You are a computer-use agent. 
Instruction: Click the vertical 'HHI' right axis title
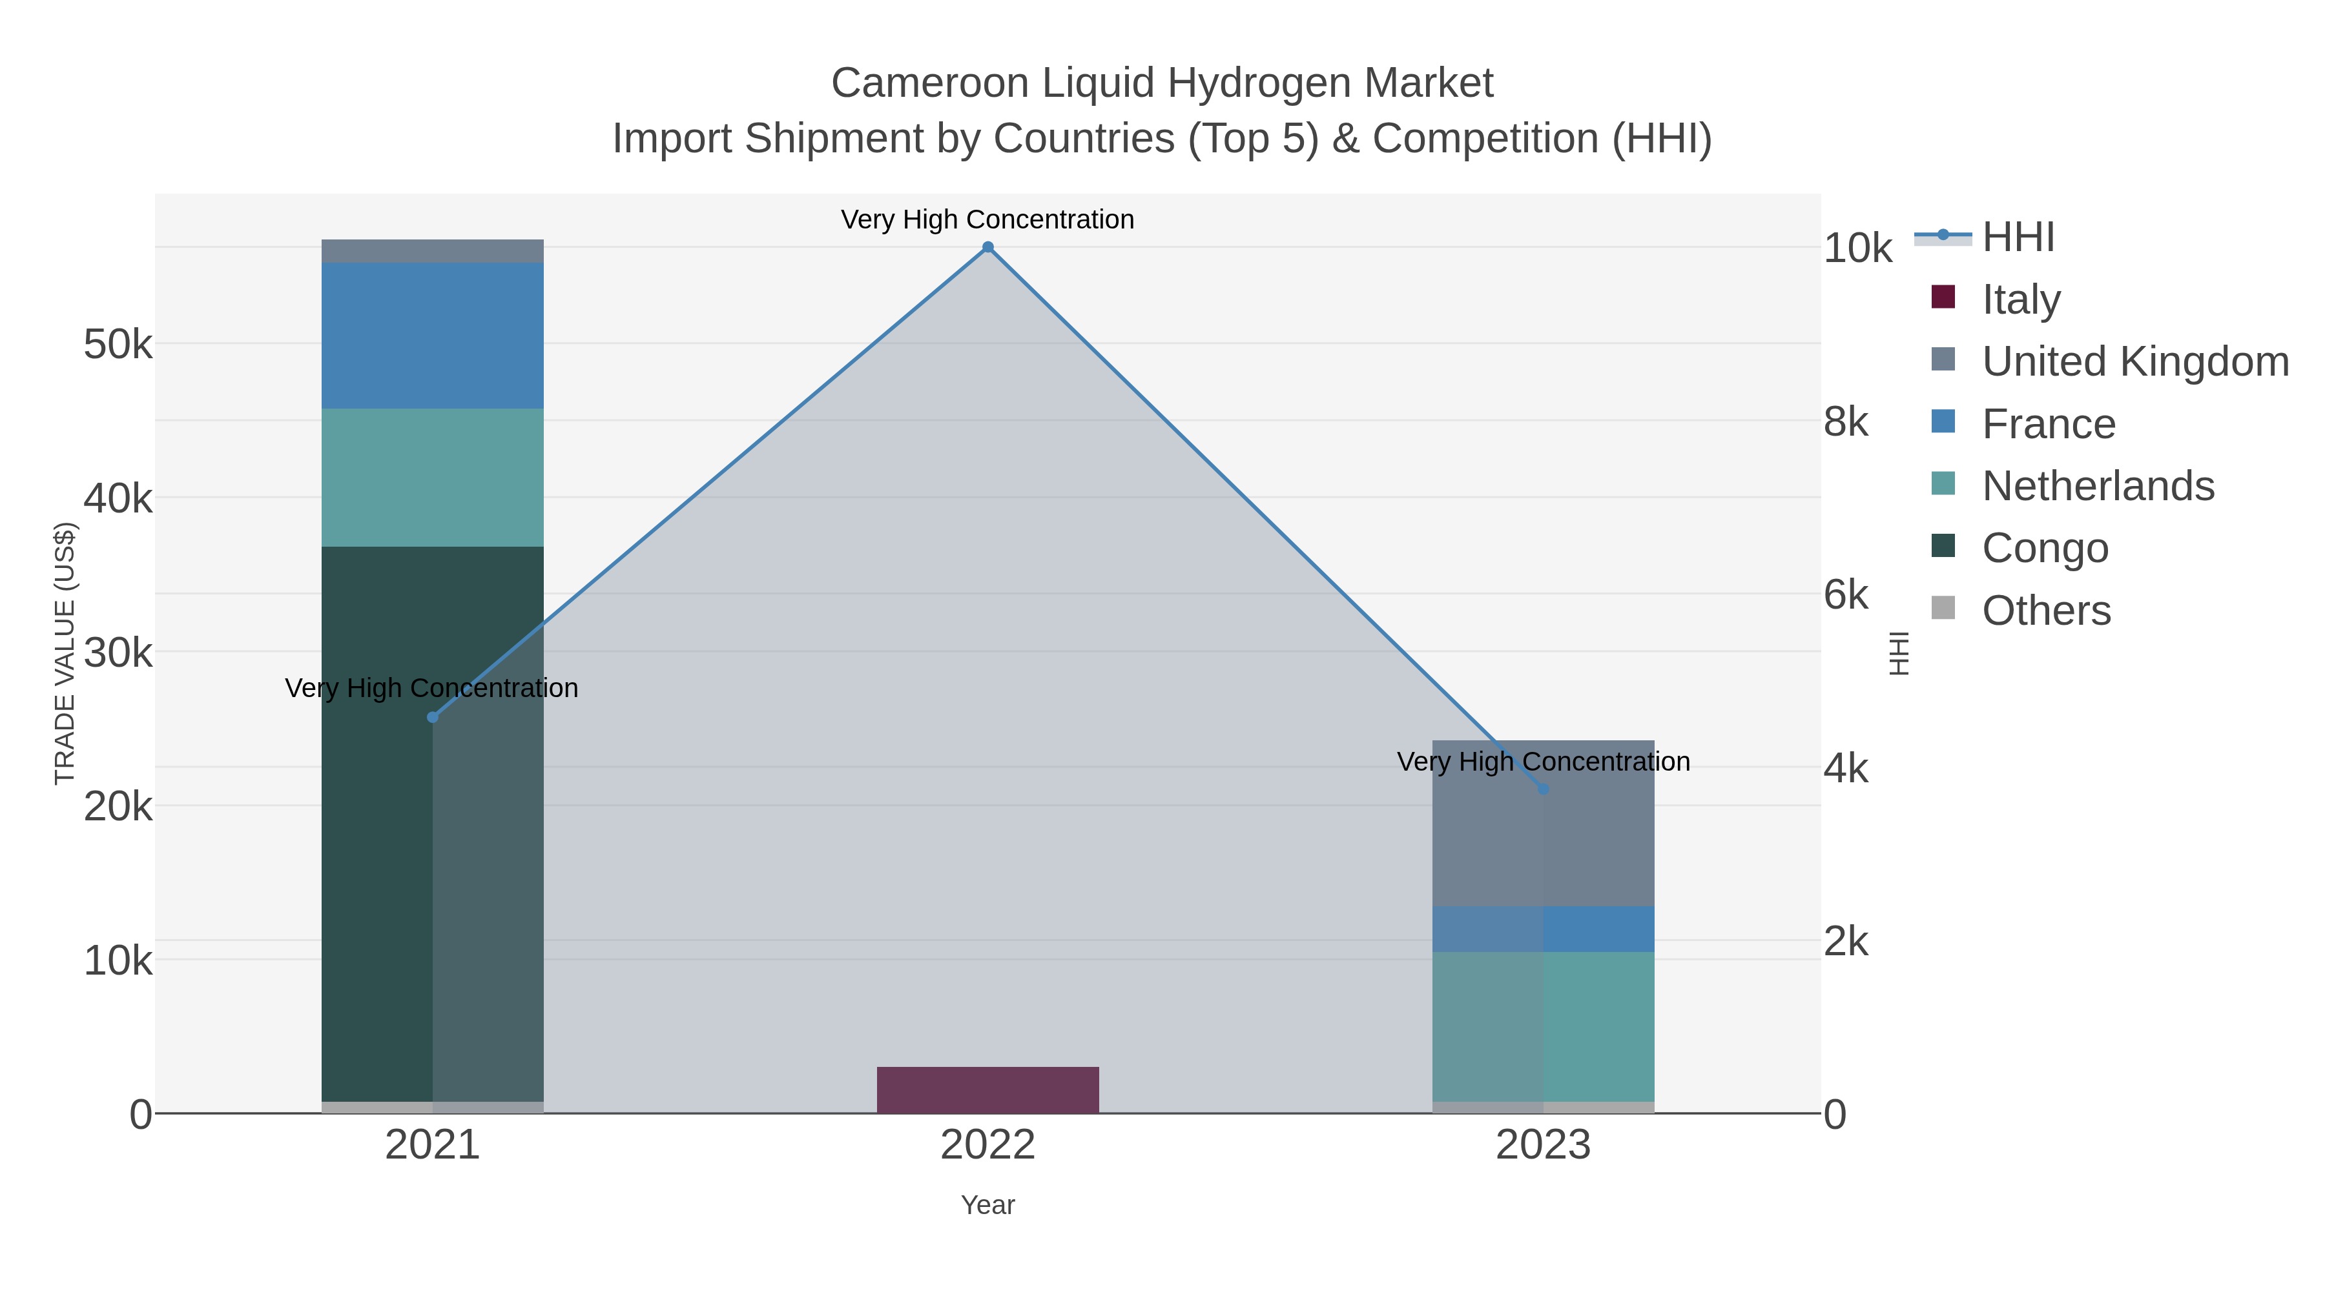coord(1899,653)
